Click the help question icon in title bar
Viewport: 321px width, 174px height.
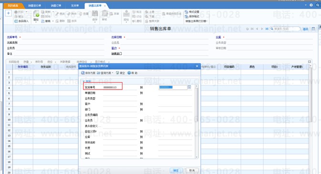pos(311,5)
